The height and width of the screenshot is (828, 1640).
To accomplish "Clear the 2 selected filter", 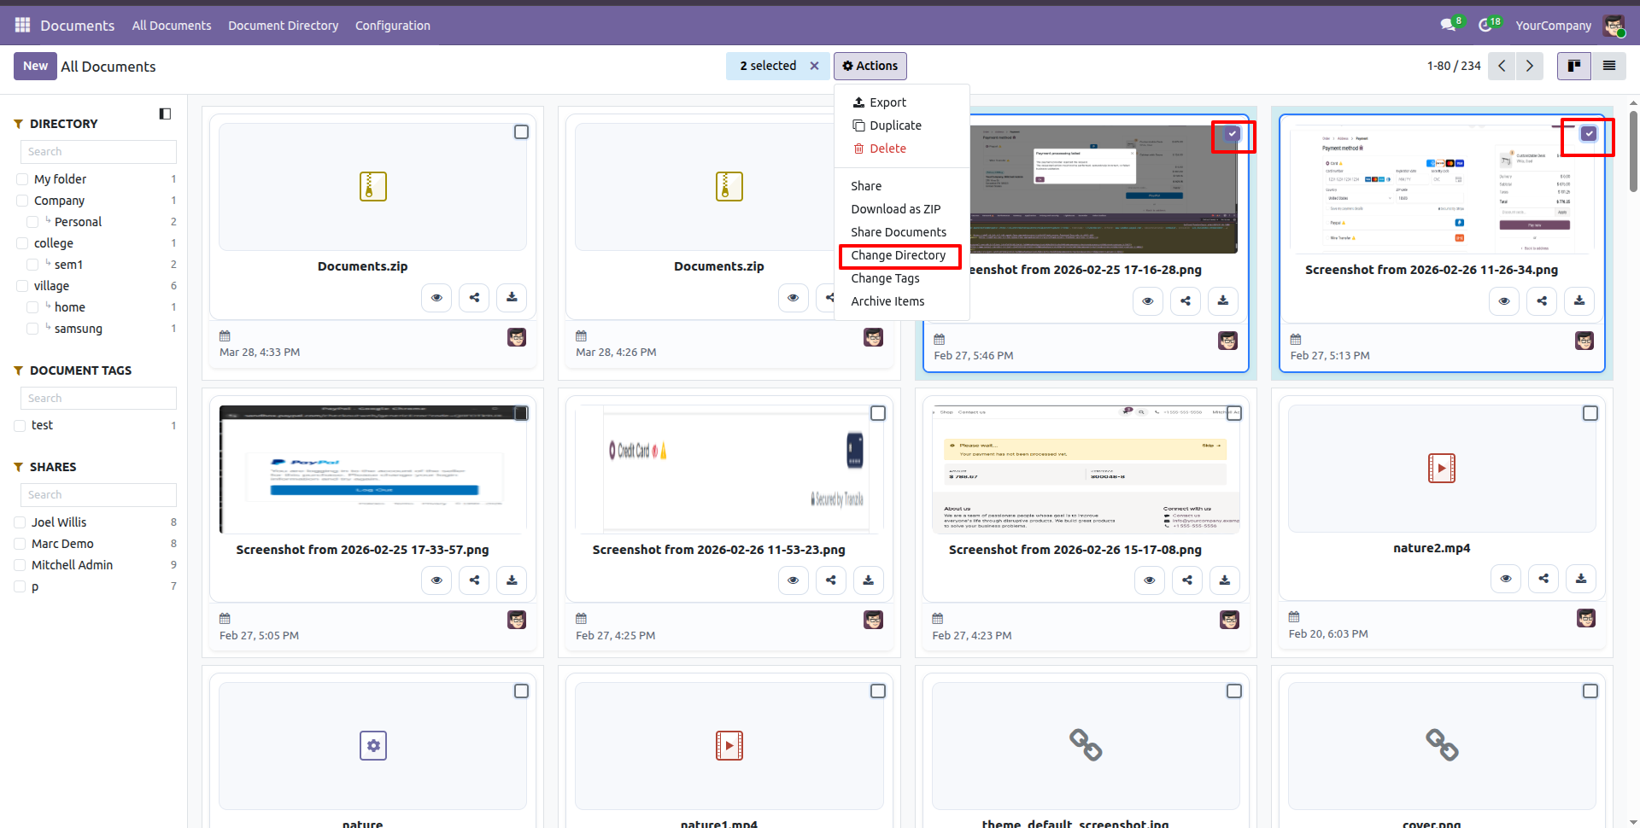I will pyautogui.click(x=814, y=66).
